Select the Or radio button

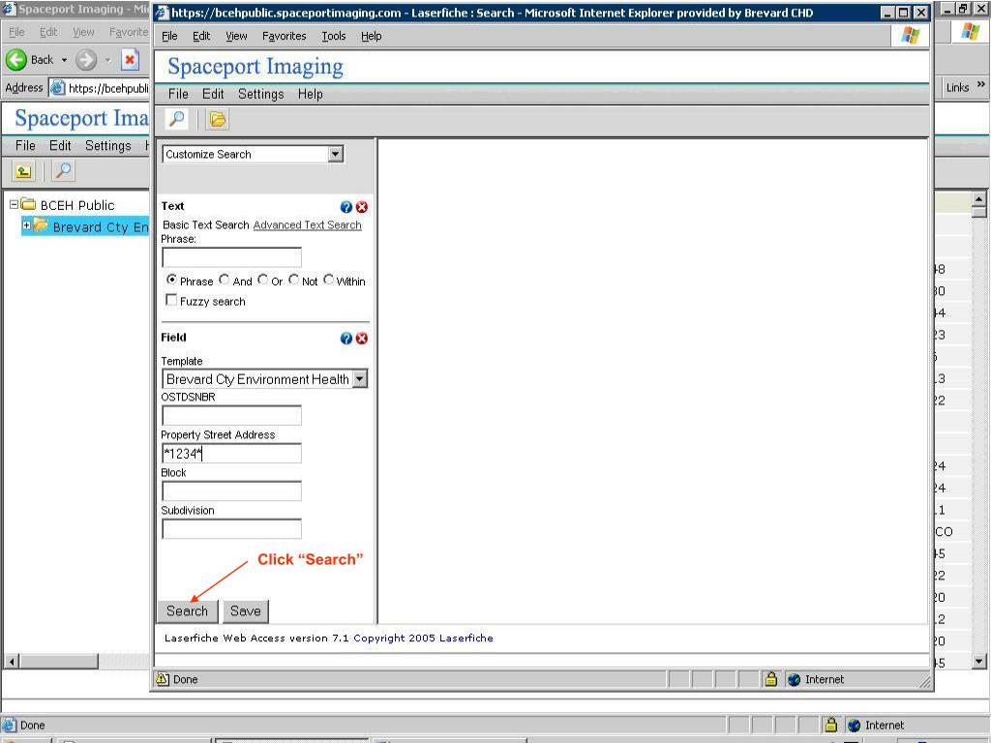(263, 280)
